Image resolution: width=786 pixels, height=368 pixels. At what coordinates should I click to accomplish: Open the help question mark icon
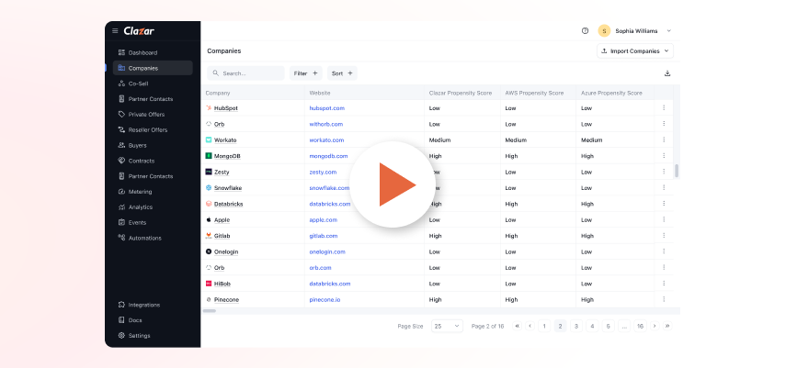point(585,31)
